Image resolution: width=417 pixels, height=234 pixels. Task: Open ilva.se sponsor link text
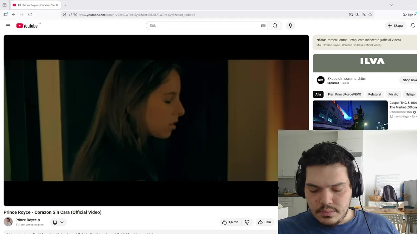click(345, 83)
